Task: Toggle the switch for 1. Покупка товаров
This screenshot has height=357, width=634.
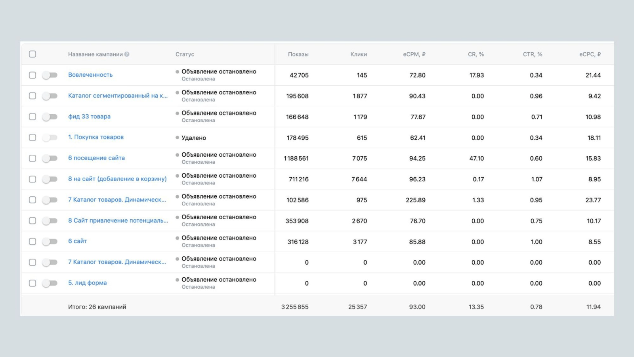Action: coord(50,137)
